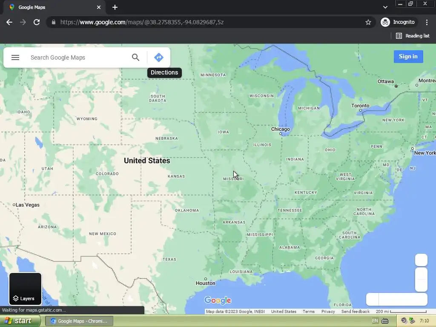Open the Chrome three-dot menu
Image resolution: width=436 pixels, height=327 pixels.
pyautogui.click(x=427, y=22)
